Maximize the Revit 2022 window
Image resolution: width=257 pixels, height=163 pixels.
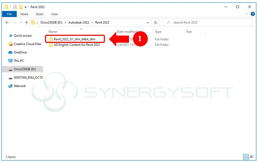238,7
